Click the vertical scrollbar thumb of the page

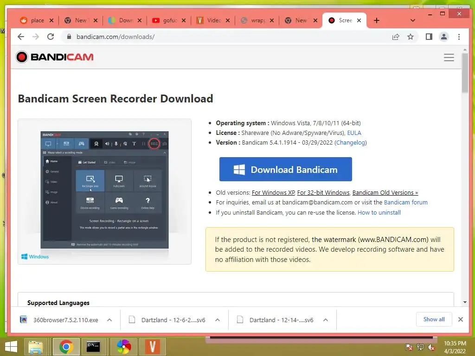465,73
